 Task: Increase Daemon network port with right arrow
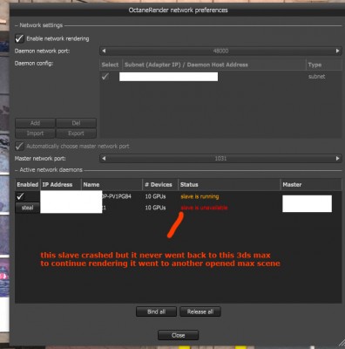[x=337, y=51]
